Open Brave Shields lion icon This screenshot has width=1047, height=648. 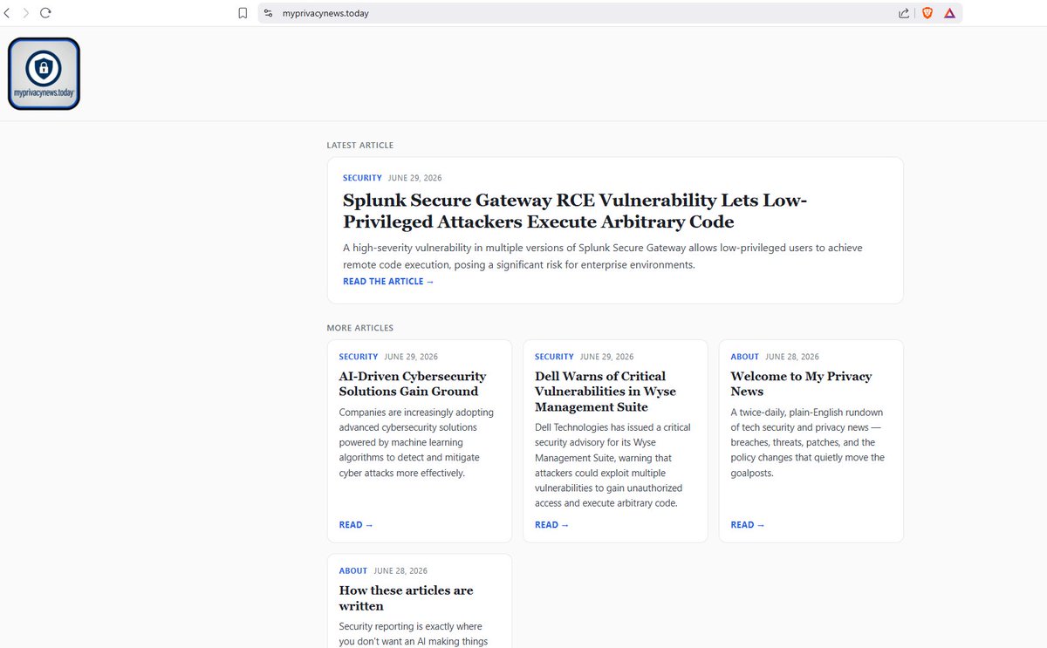(x=927, y=13)
